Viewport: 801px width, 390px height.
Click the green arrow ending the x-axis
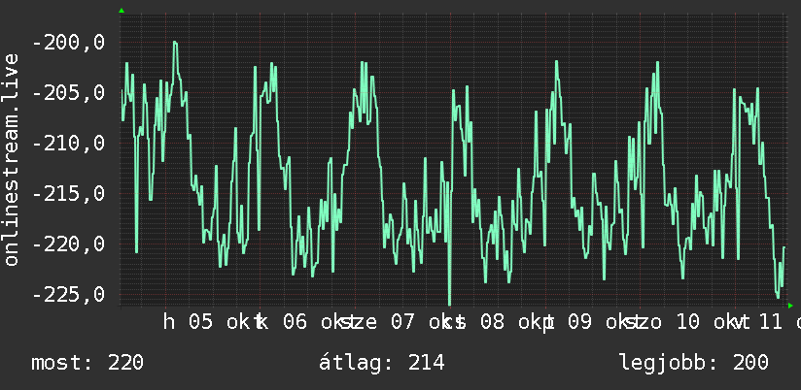790,306
